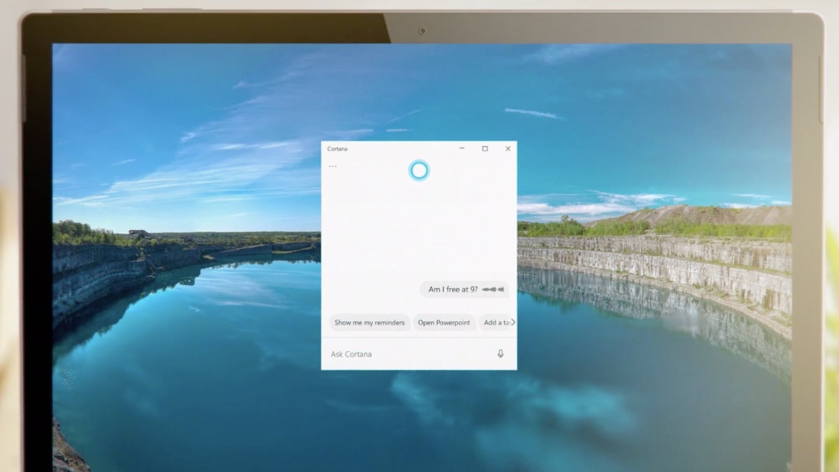The image size is (839, 472).
Task: Close the Cortana window
Action: pyautogui.click(x=508, y=148)
